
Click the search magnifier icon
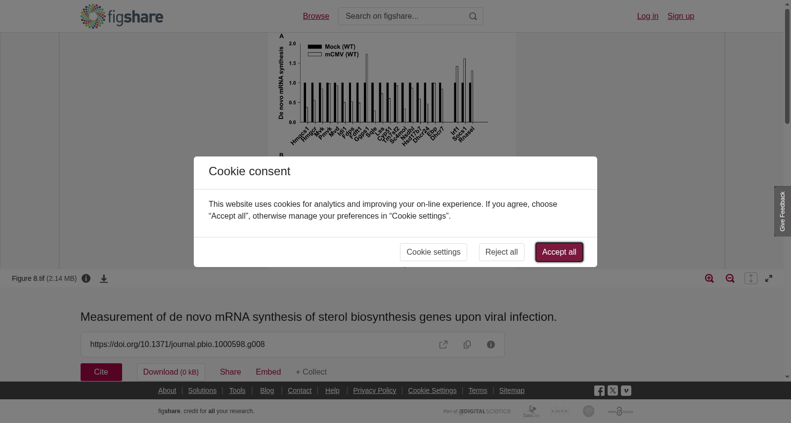[x=473, y=16]
